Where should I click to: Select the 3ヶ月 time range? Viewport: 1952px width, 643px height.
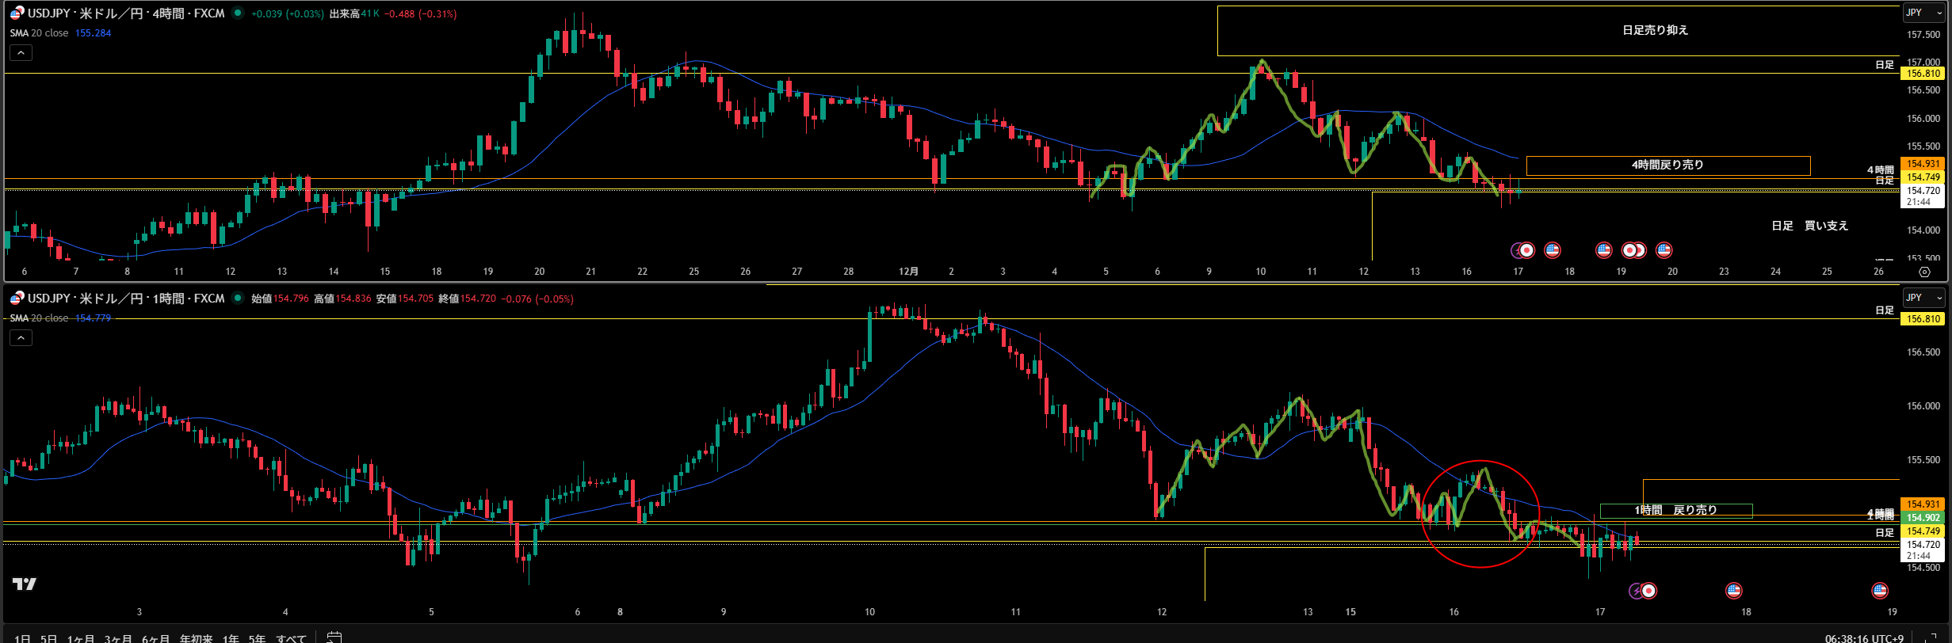(x=118, y=638)
